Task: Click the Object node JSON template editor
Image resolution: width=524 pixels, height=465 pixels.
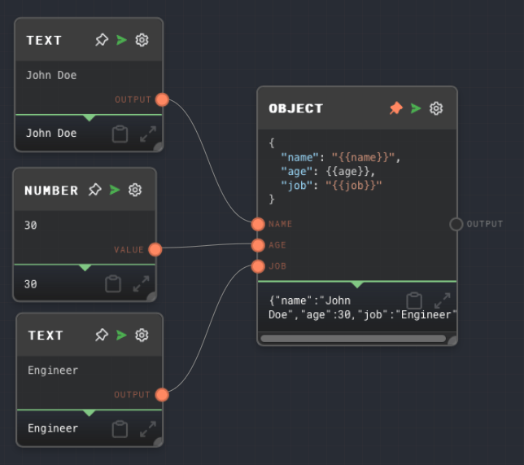Action: point(357,171)
